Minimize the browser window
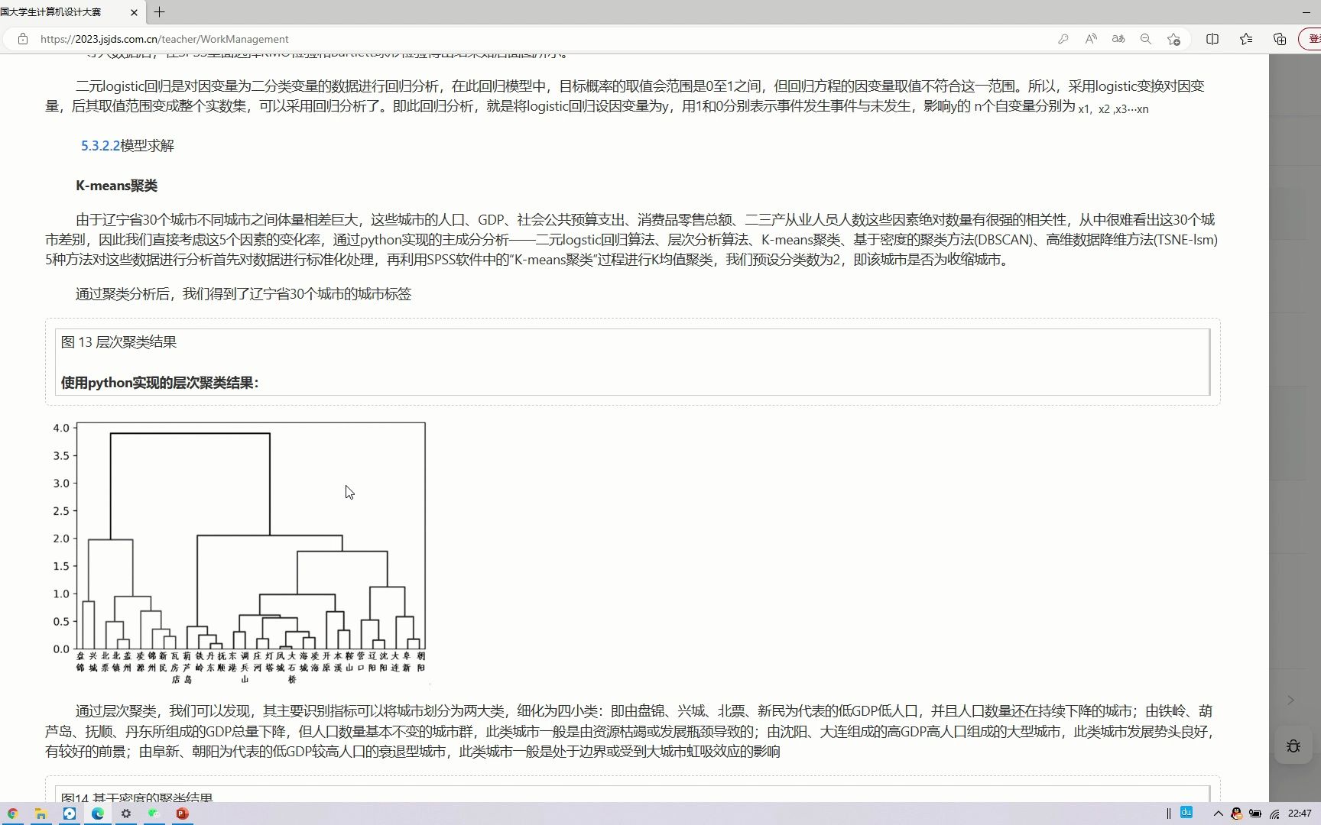 click(1306, 12)
